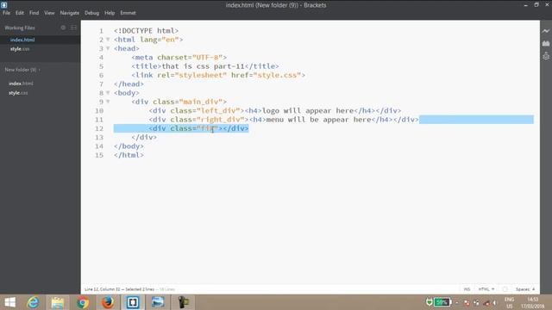552x310 pixels.
Task: Open Working Files gear settings
Action: [63, 28]
